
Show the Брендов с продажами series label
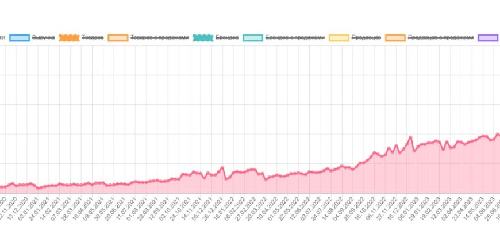click(295, 37)
